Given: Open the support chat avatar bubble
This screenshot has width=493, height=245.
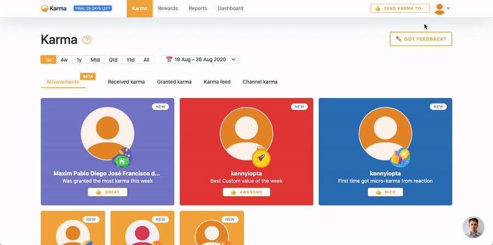Looking at the screenshot, I should pyautogui.click(x=473, y=227).
